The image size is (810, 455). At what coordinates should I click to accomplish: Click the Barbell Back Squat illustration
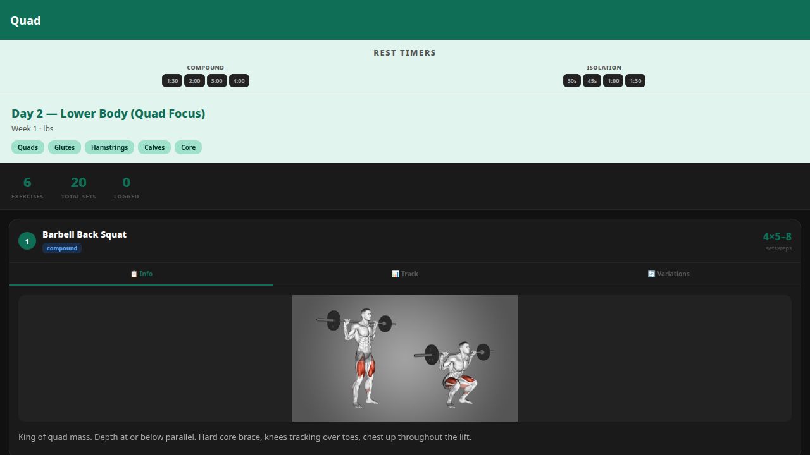click(x=405, y=358)
